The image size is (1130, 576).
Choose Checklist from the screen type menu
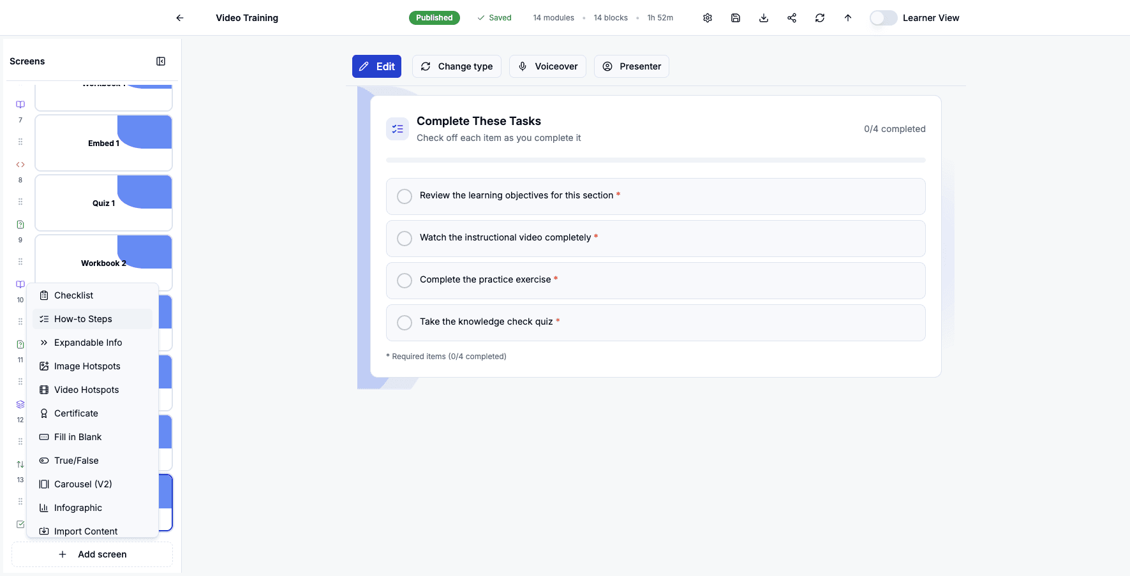click(x=93, y=295)
